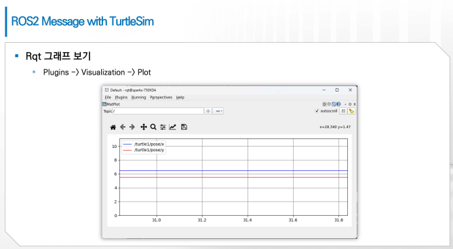453x249 pixels.
Task: Click the plugin reload icon
Action: click(334, 104)
